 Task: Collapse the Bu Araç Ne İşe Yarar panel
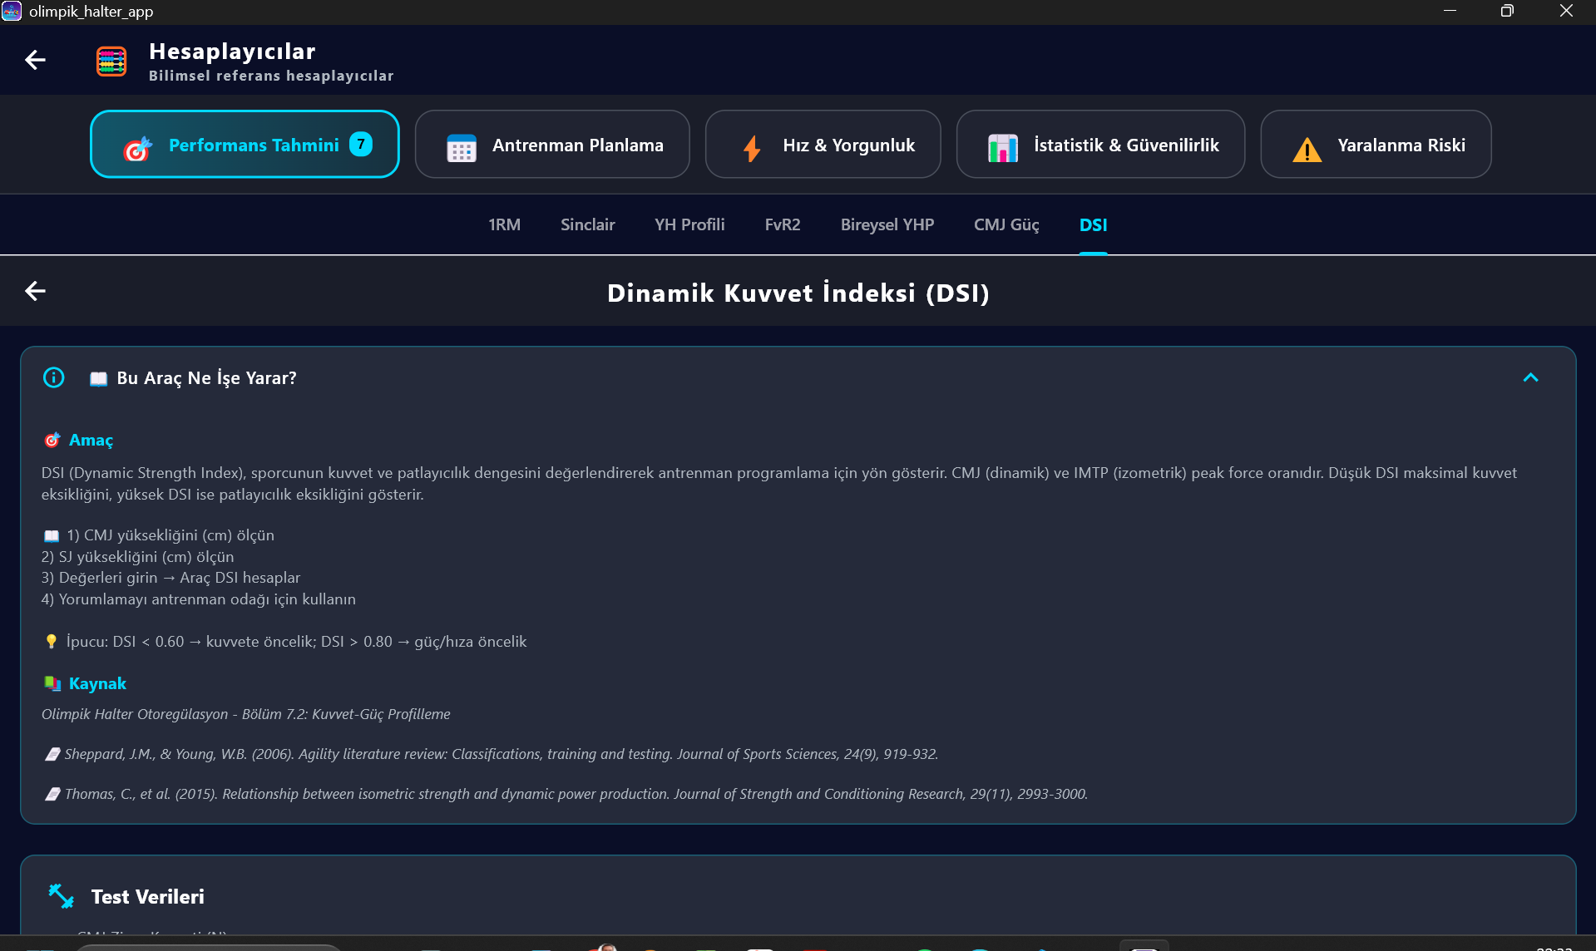click(1530, 377)
